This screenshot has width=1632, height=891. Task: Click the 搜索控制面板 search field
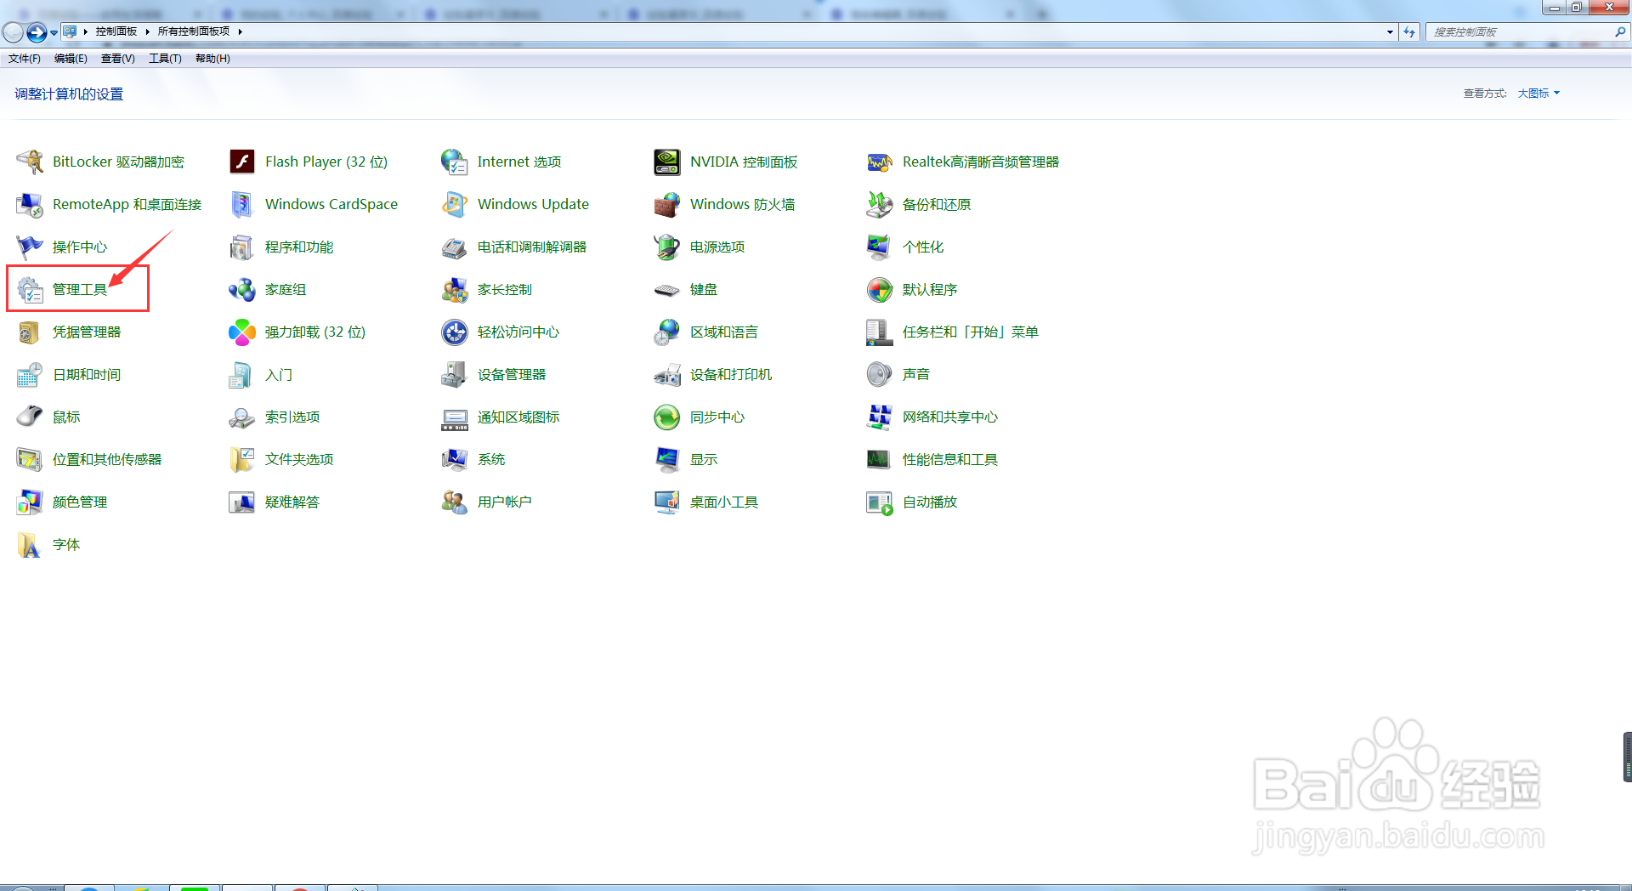click(x=1521, y=32)
